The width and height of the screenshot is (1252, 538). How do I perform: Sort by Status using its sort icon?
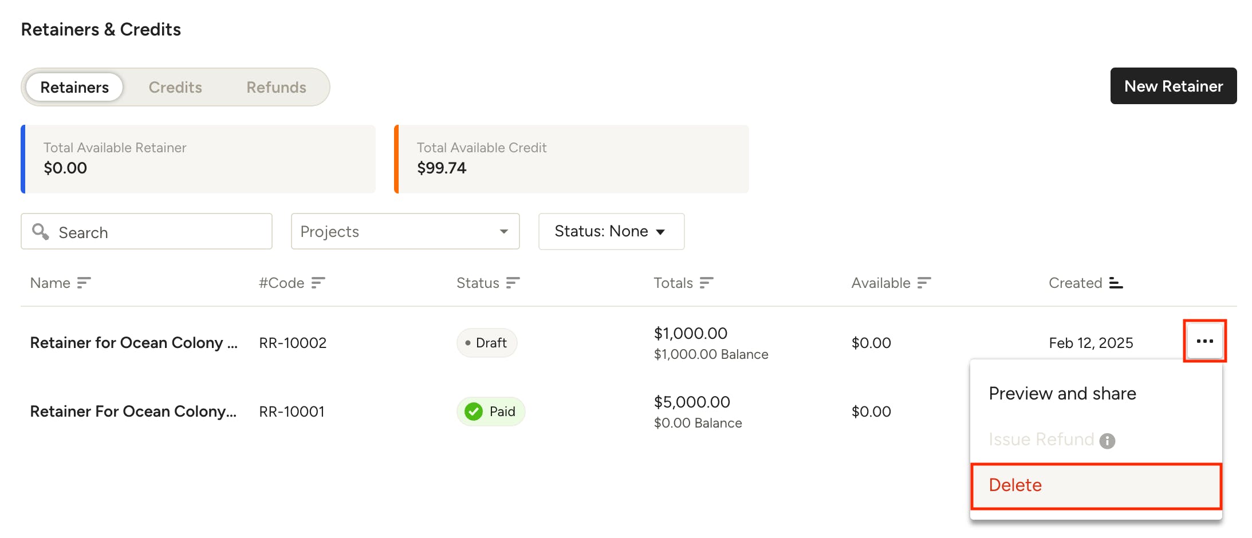click(513, 283)
